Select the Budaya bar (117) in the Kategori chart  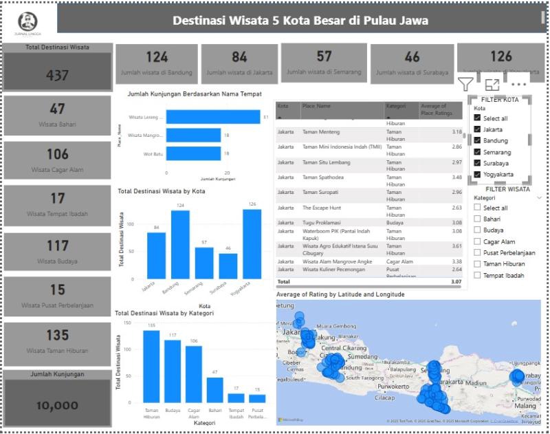point(173,371)
